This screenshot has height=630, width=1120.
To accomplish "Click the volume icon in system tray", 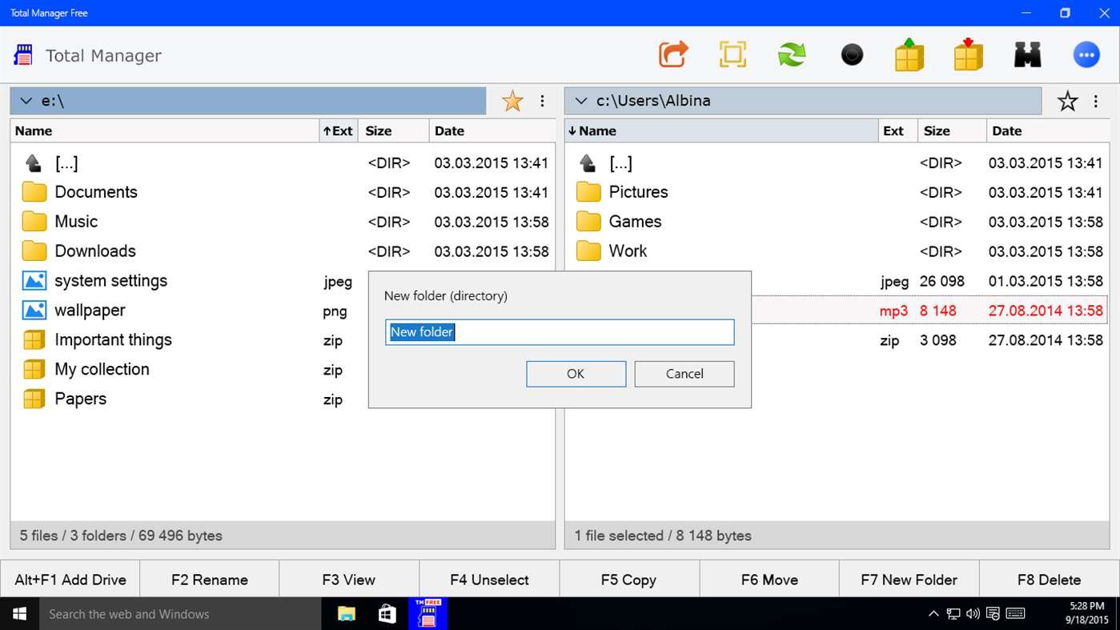I will pyautogui.click(x=973, y=614).
